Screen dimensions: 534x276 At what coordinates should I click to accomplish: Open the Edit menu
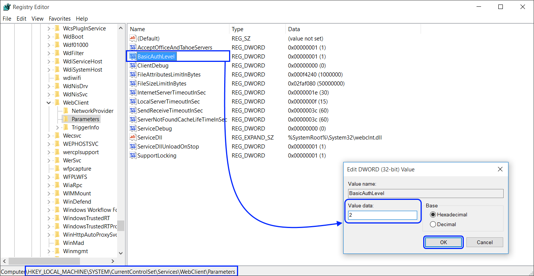[x=21, y=19]
